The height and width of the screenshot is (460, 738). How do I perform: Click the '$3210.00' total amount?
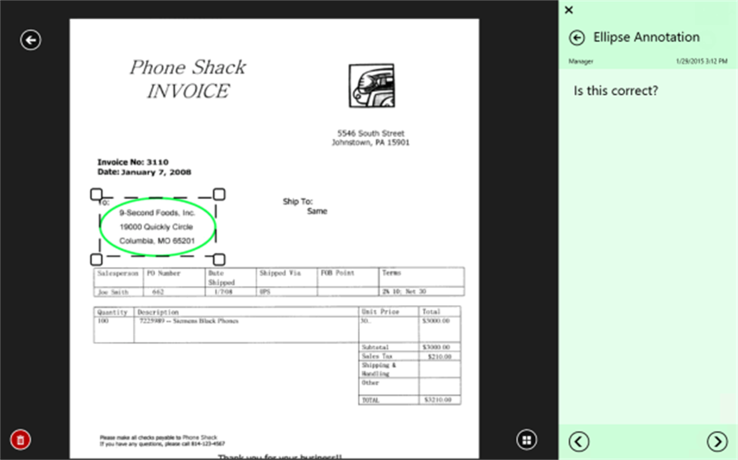tap(438, 400)
